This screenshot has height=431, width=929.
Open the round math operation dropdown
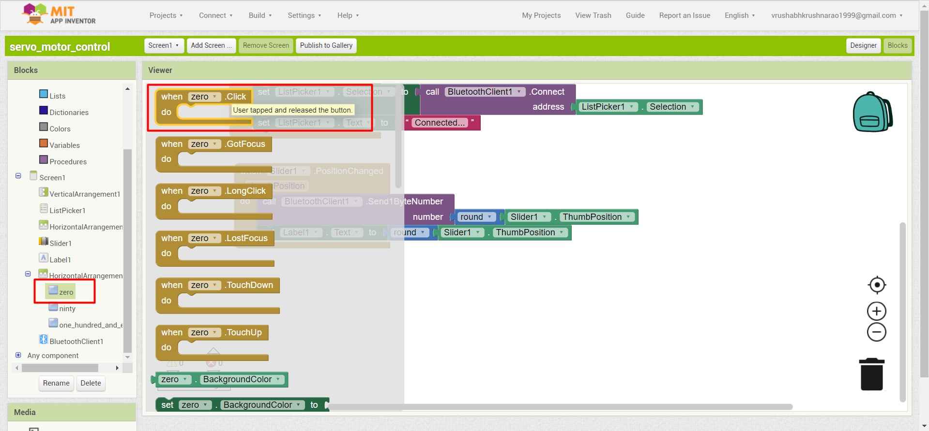click(x=476, y=217)
